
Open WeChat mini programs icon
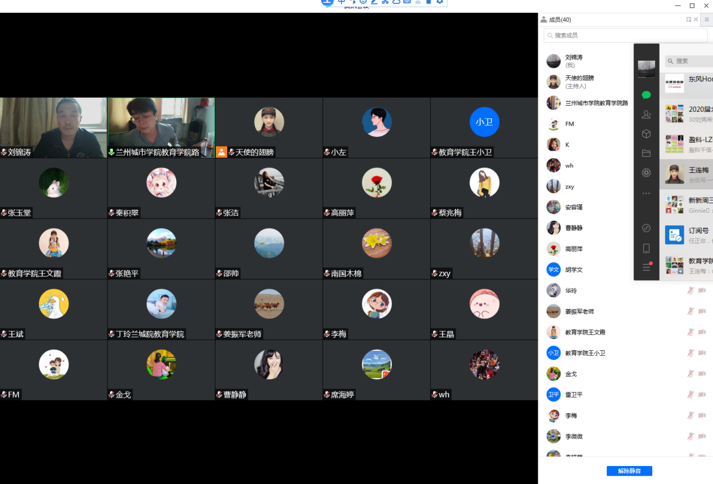(x=646, y=228)
